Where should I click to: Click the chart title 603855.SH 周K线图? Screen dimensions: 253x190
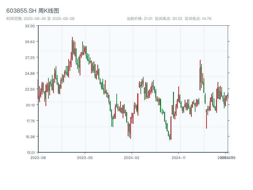[x=33, y=11]
